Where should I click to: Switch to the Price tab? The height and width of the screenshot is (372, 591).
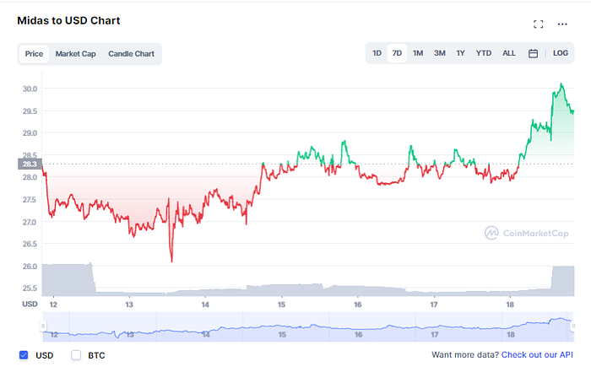[x=34, y=54]
